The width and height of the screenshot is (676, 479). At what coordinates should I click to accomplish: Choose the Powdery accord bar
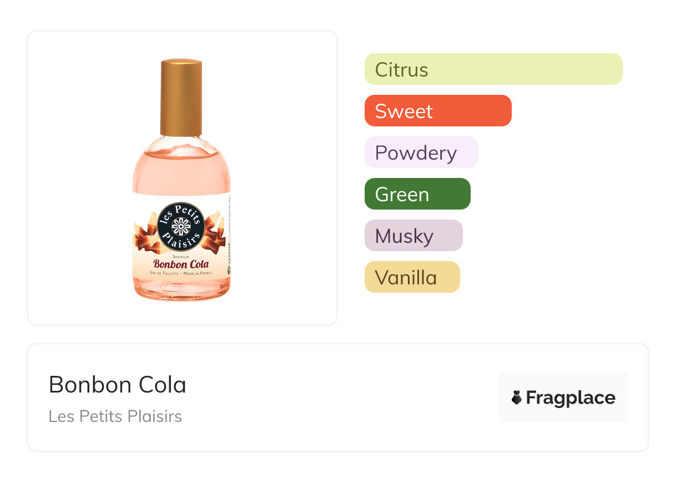421,152
